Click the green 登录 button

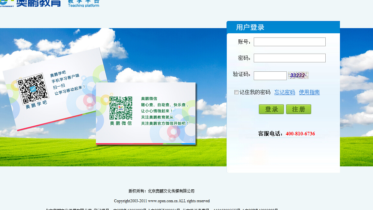tap(271, 109)
